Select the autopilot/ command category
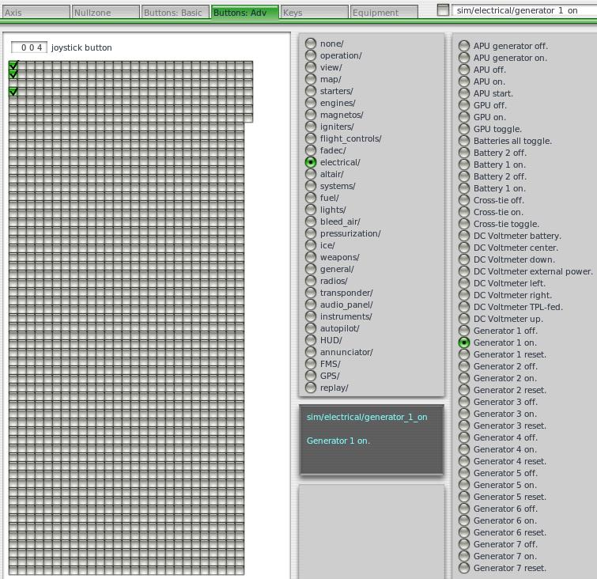The image size is (597, 579). point(311,328)
